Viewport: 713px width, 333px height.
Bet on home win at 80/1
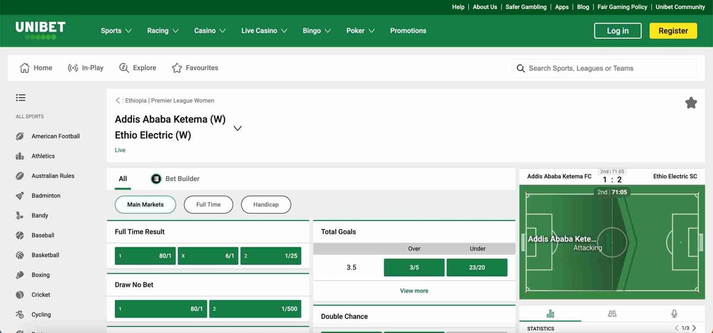(145, 256)
